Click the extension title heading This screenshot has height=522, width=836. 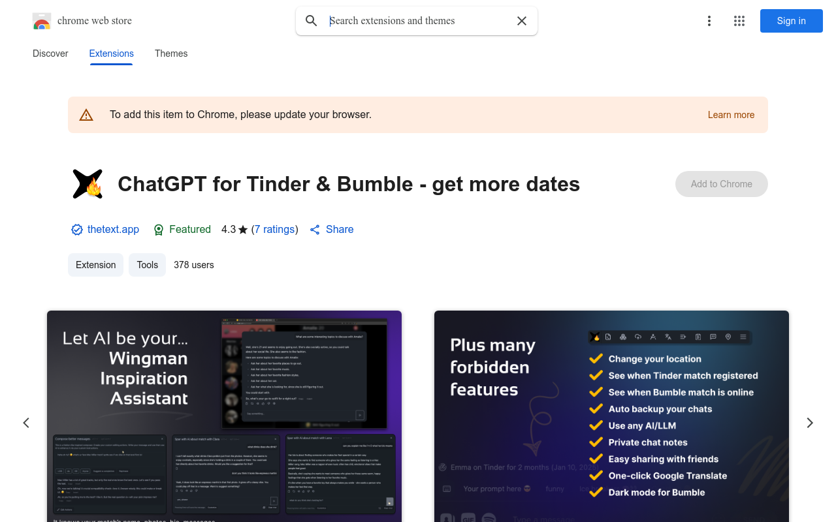coord(349,184)
